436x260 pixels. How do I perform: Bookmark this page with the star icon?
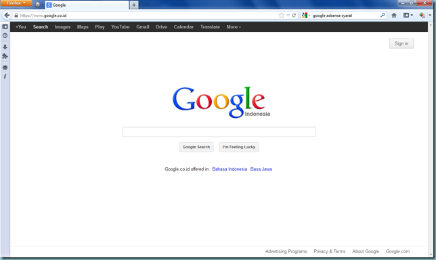click(x=282, y=16)
